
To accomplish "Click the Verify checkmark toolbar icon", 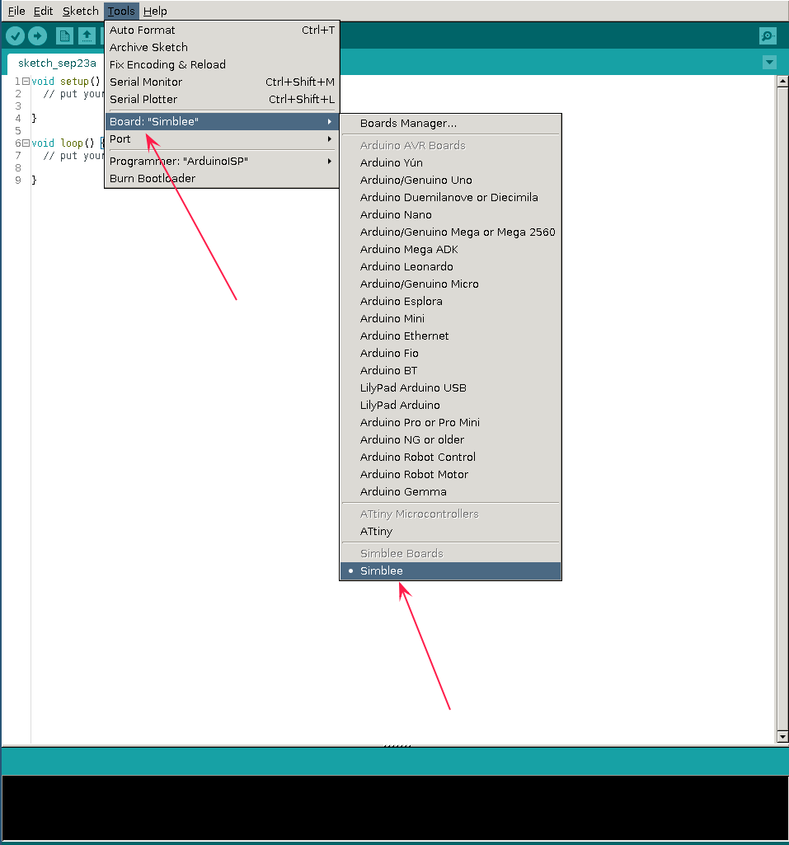I will (x=16, y=36).
